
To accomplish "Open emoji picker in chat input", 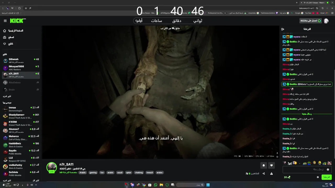I will (328, 170).
